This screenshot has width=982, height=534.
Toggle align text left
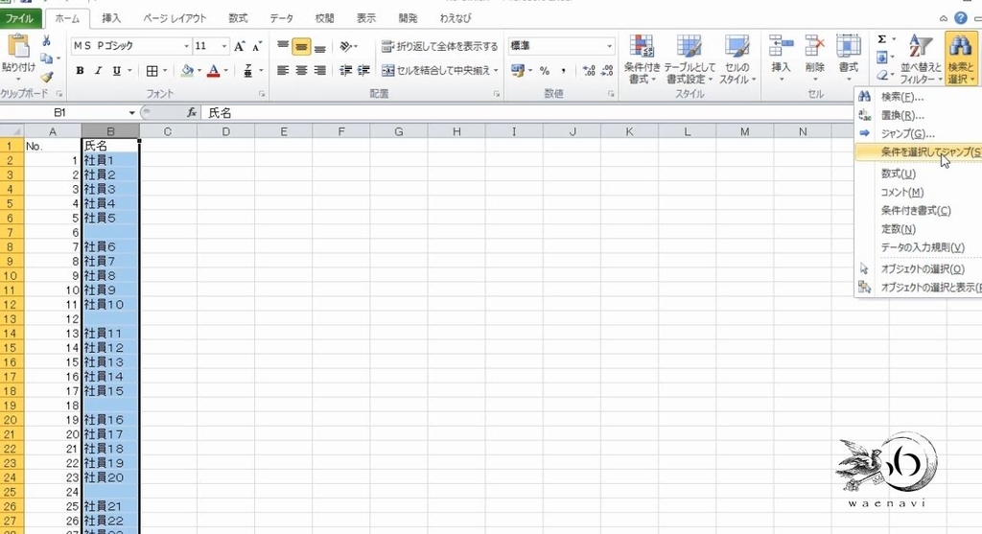[283, 71]
